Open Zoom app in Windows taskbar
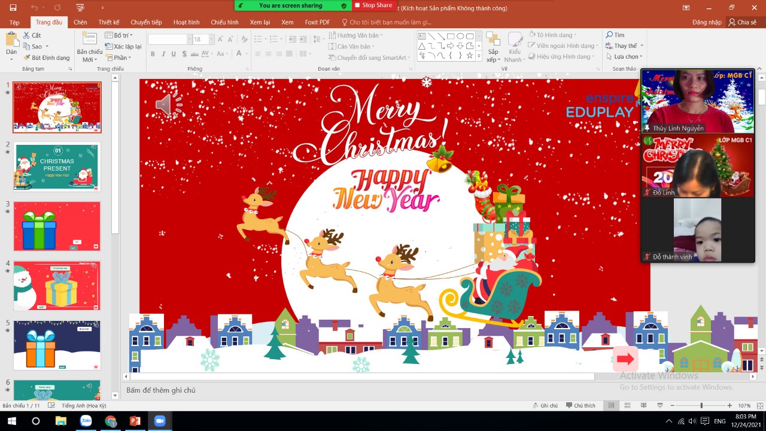 pos(160,421)
